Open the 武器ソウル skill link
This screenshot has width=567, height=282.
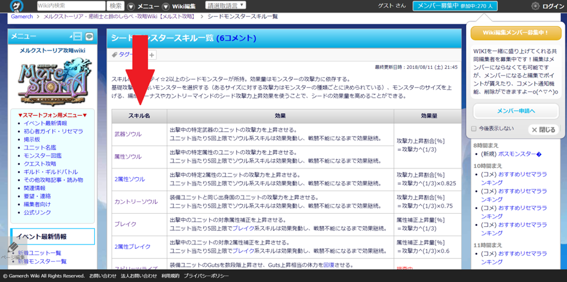pyautogui.click(x=128, y=134)
